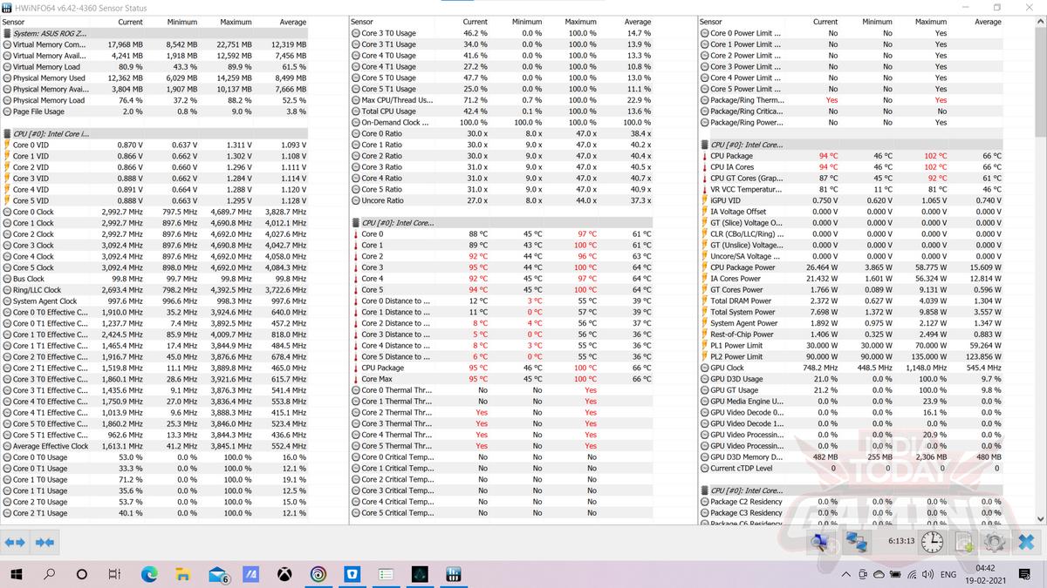Select the Uncore Ratio row
Viewport: 1047px width, 588px height.
coord(502,200)
